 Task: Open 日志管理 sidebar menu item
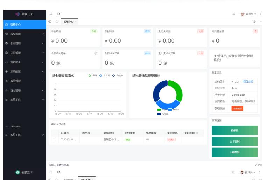tap(25, 90)
